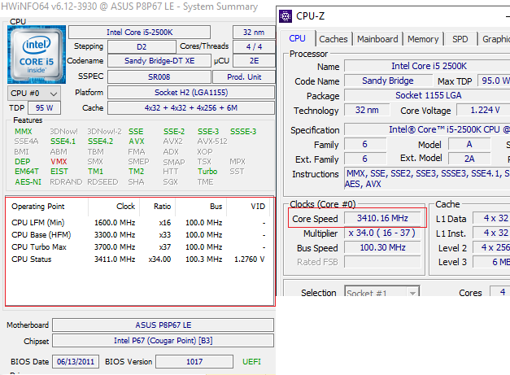Viewport: 510px width, 375px height.
Task: Click the SSSE-3 feature label
Action: [243, 132]
